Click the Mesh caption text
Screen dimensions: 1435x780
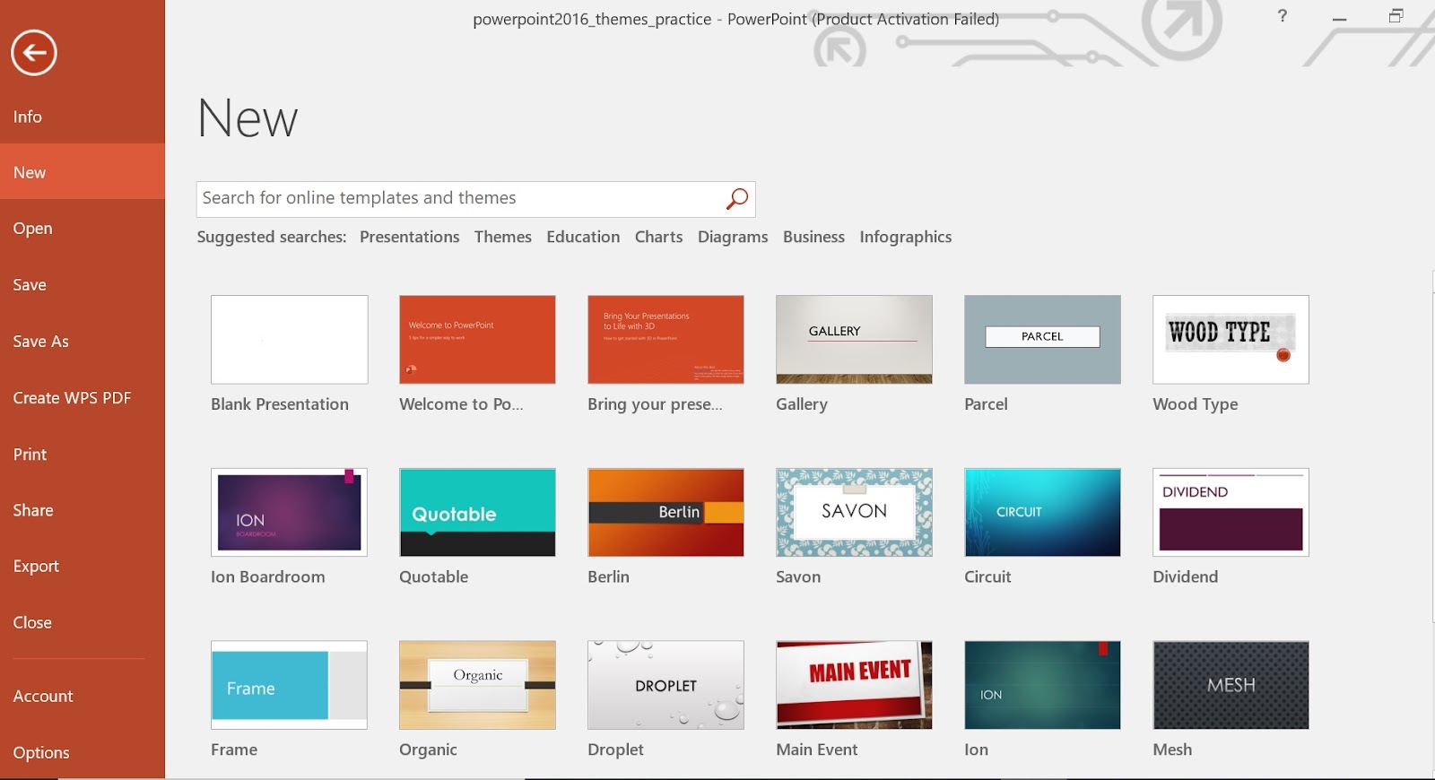(x=1172, y=750)
